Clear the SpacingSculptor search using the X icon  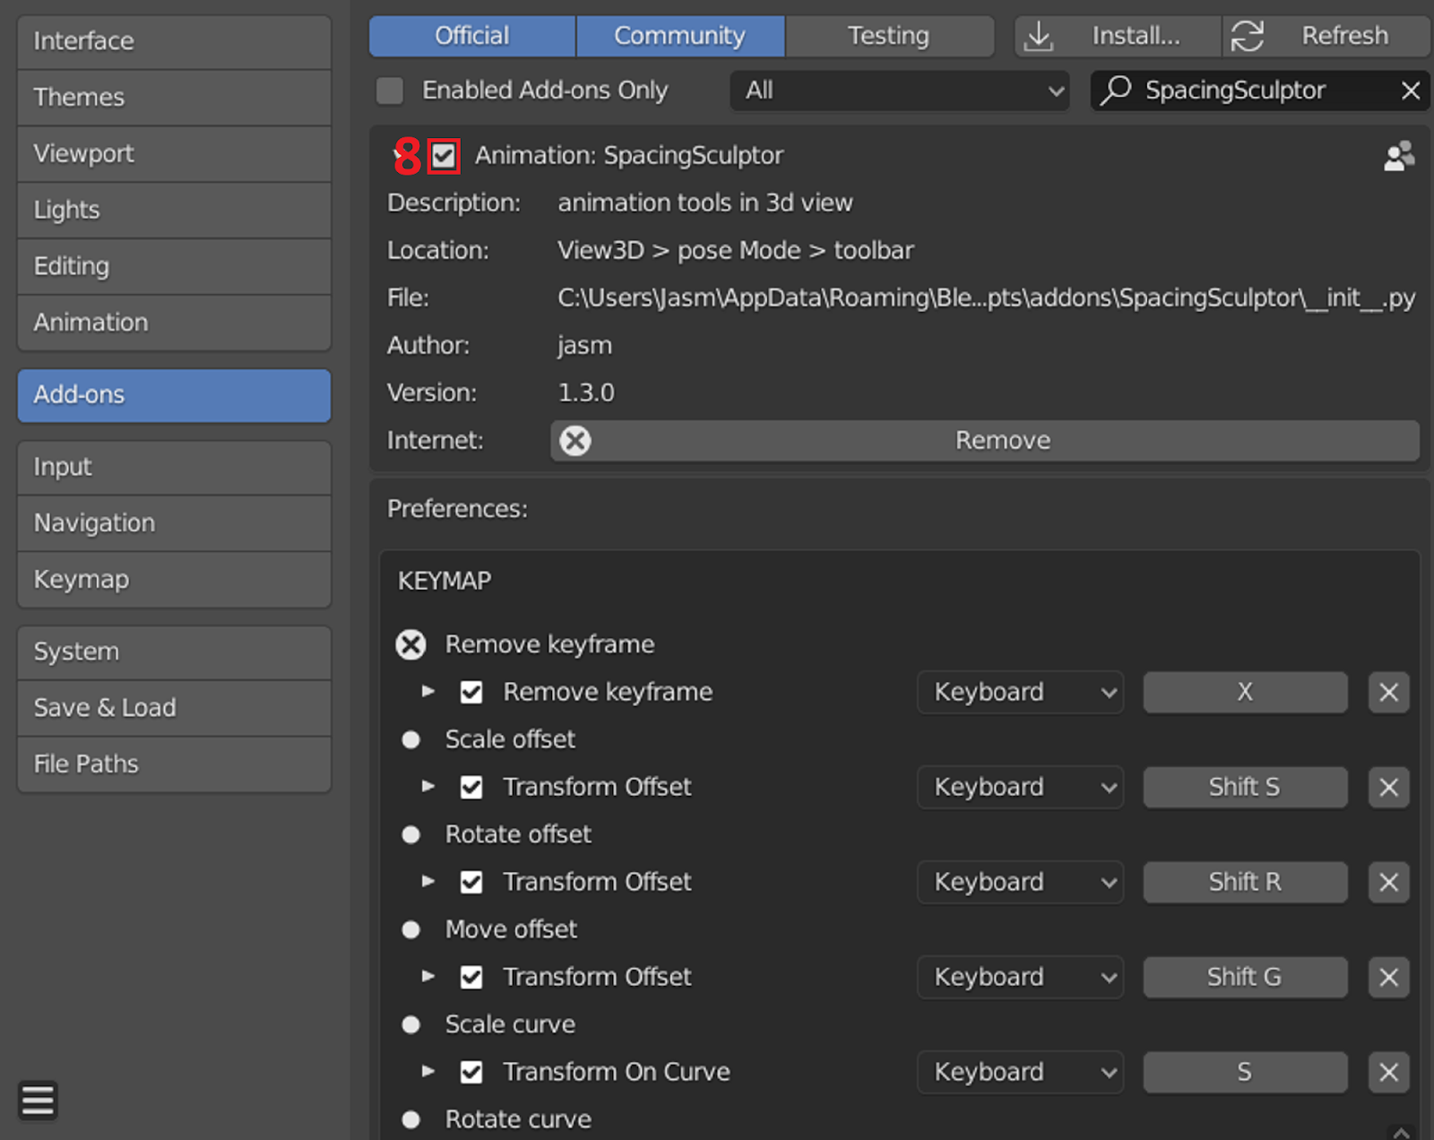[x=1411, y=91]
